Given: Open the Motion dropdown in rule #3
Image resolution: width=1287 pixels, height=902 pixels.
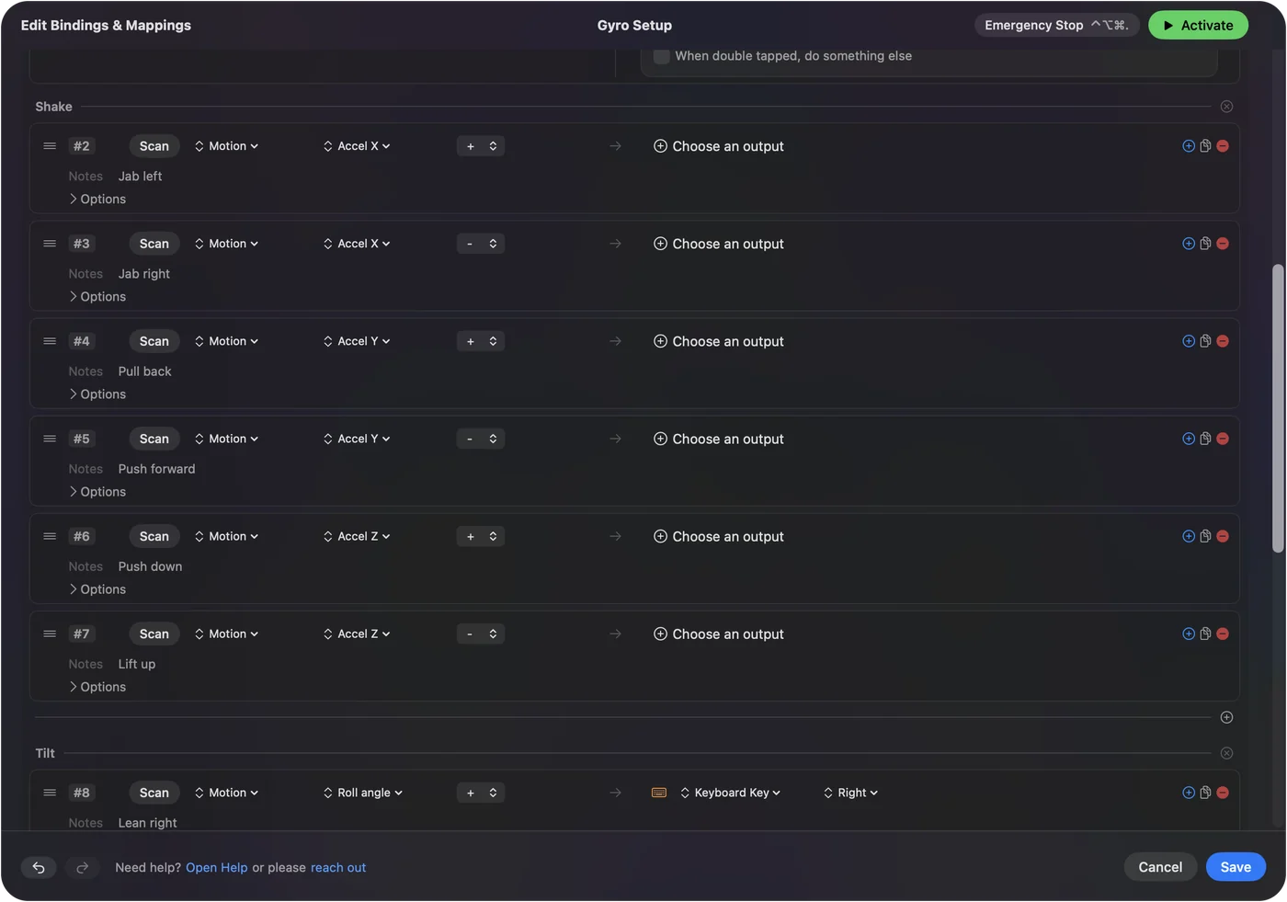Looking at the screenshot, I should pos(226,244).
